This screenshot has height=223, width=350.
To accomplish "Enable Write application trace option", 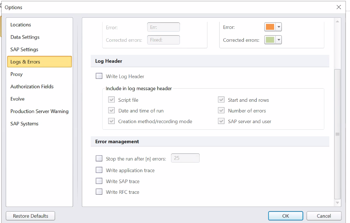I will [x=99, y=170].
